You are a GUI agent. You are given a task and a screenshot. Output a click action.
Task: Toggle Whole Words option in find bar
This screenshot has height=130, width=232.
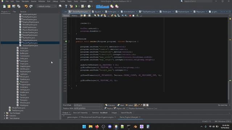(x=138, y=105)
